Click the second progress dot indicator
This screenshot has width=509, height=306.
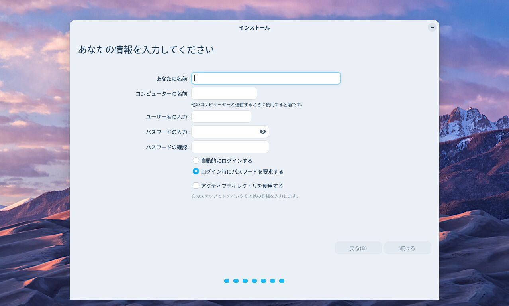[236, 281]
